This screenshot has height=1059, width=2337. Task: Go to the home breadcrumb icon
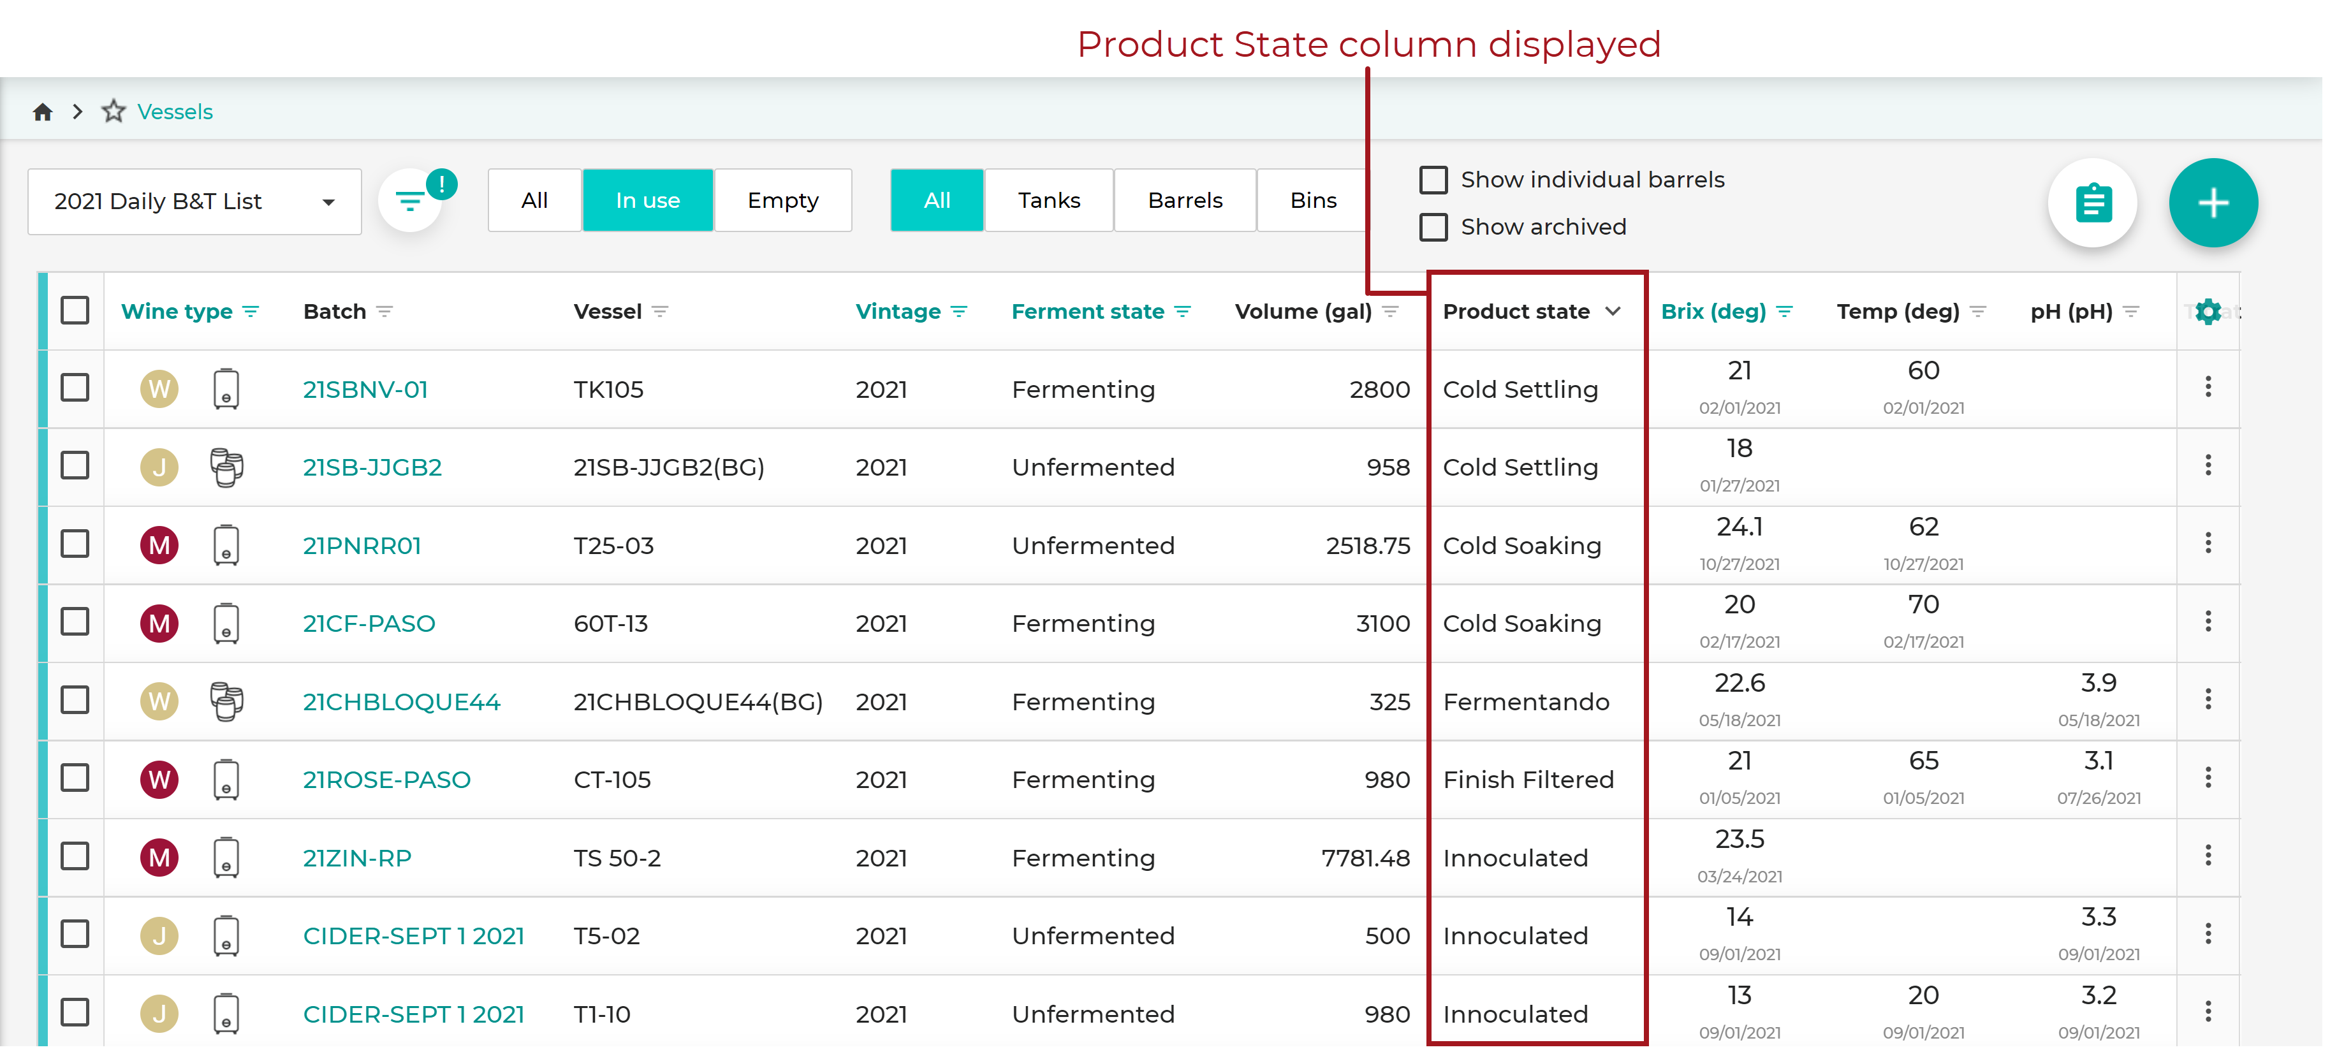click(x=43, y=112)
